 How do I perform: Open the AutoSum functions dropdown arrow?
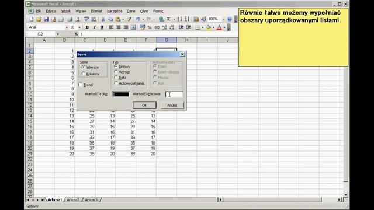[x=174, y=19]
